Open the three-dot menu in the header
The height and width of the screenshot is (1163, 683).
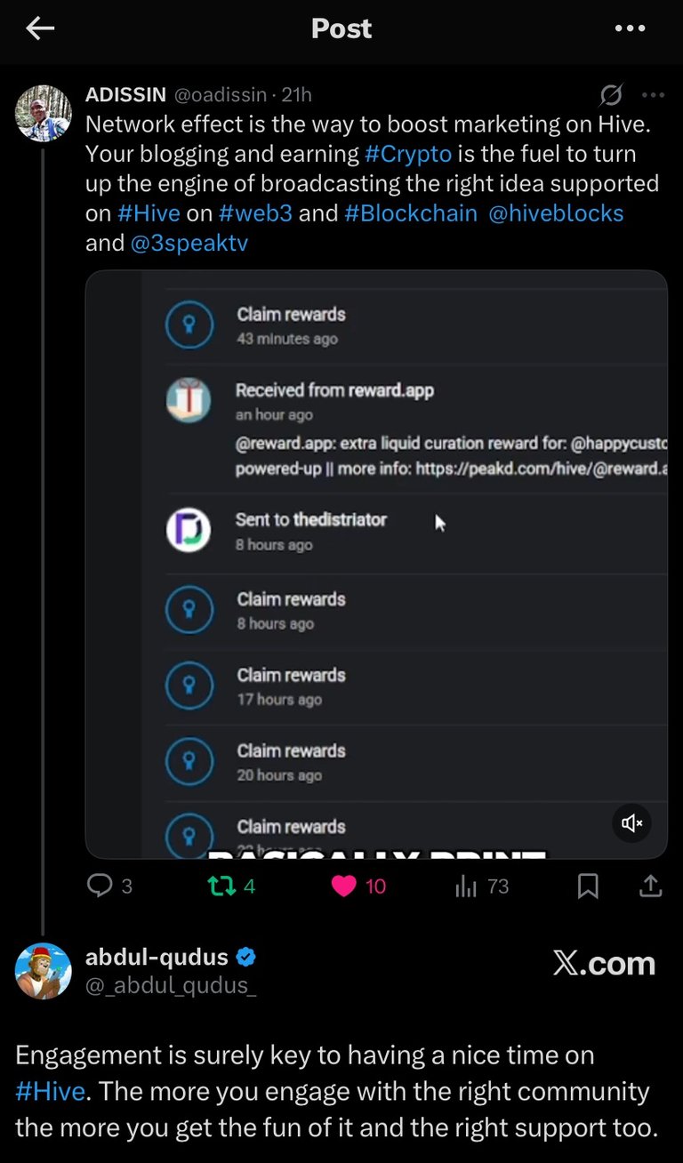(630, 28)
